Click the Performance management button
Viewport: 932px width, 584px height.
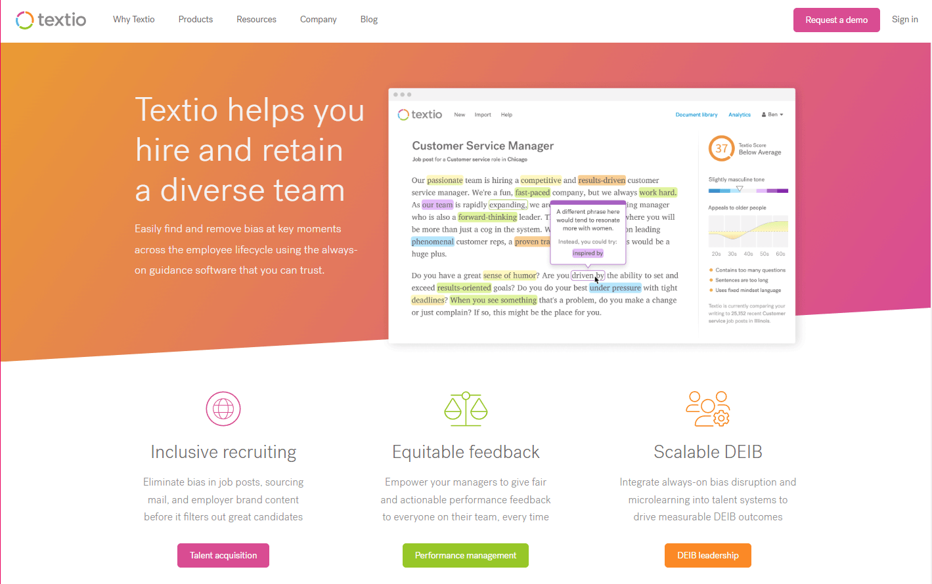pos(466,555)
